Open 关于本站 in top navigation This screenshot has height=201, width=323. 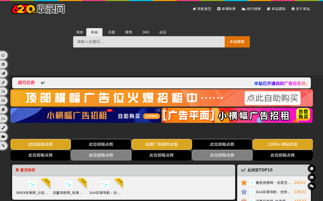(x=301, y=9)
